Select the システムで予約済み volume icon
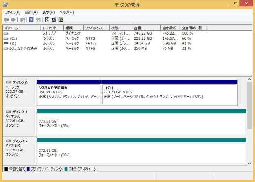255x182 pixels. (6, 49)
